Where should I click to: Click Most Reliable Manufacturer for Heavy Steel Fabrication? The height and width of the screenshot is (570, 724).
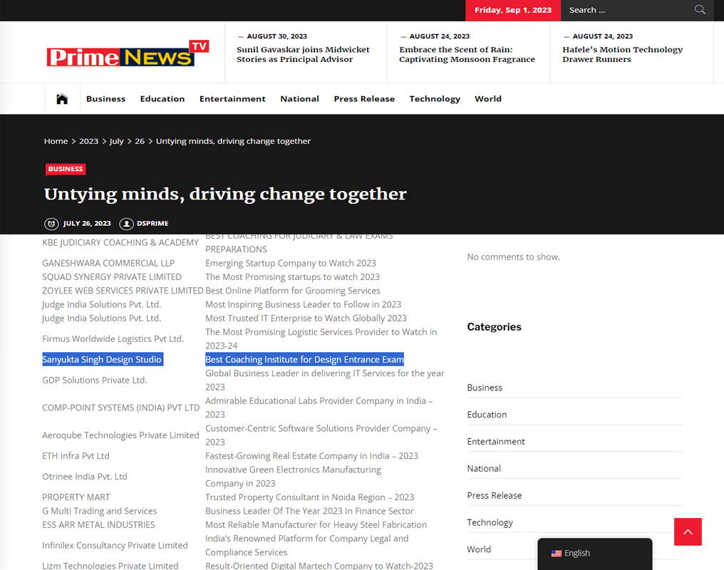316,525
